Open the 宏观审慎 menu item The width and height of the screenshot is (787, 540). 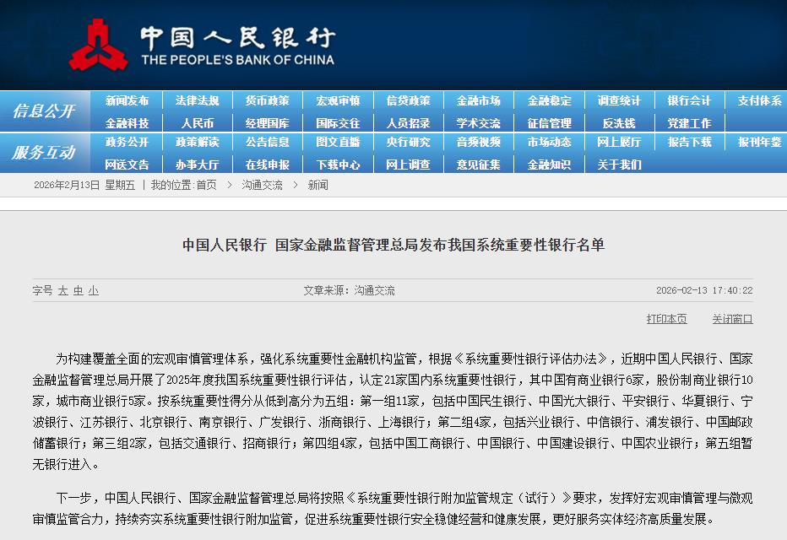tap(338, 100)
